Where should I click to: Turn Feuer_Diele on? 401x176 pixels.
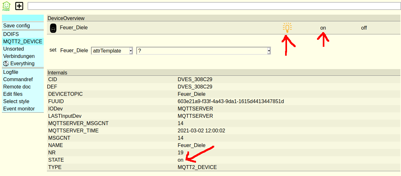[x=323, y=28]
